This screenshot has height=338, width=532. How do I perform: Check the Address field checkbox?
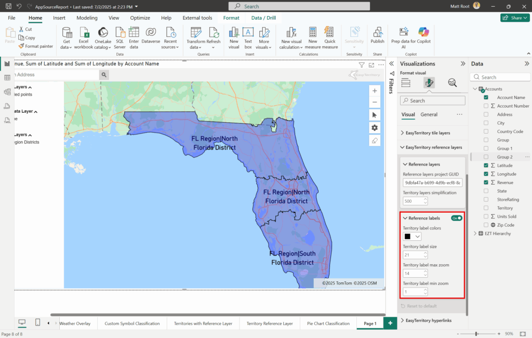(486, 114)
